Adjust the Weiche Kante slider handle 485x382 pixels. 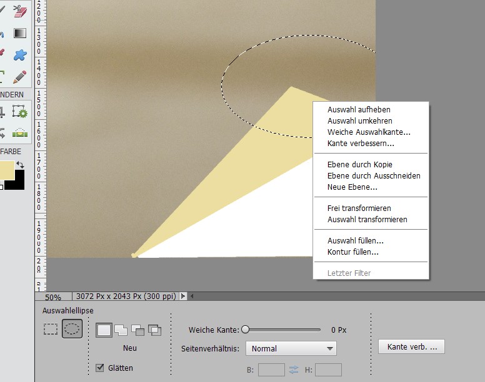(x=245, y=330)
